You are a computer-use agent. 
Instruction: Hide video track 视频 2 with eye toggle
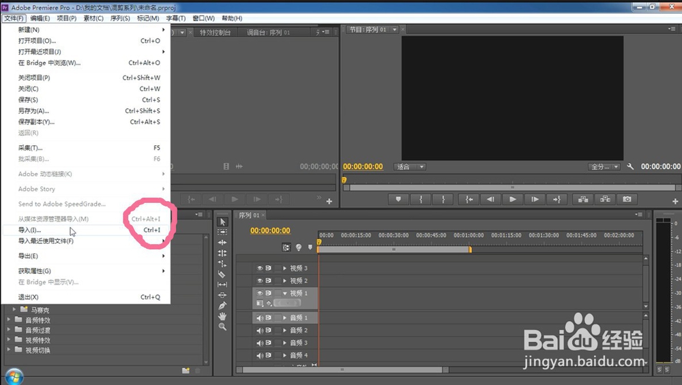click(x=260, y=281)
